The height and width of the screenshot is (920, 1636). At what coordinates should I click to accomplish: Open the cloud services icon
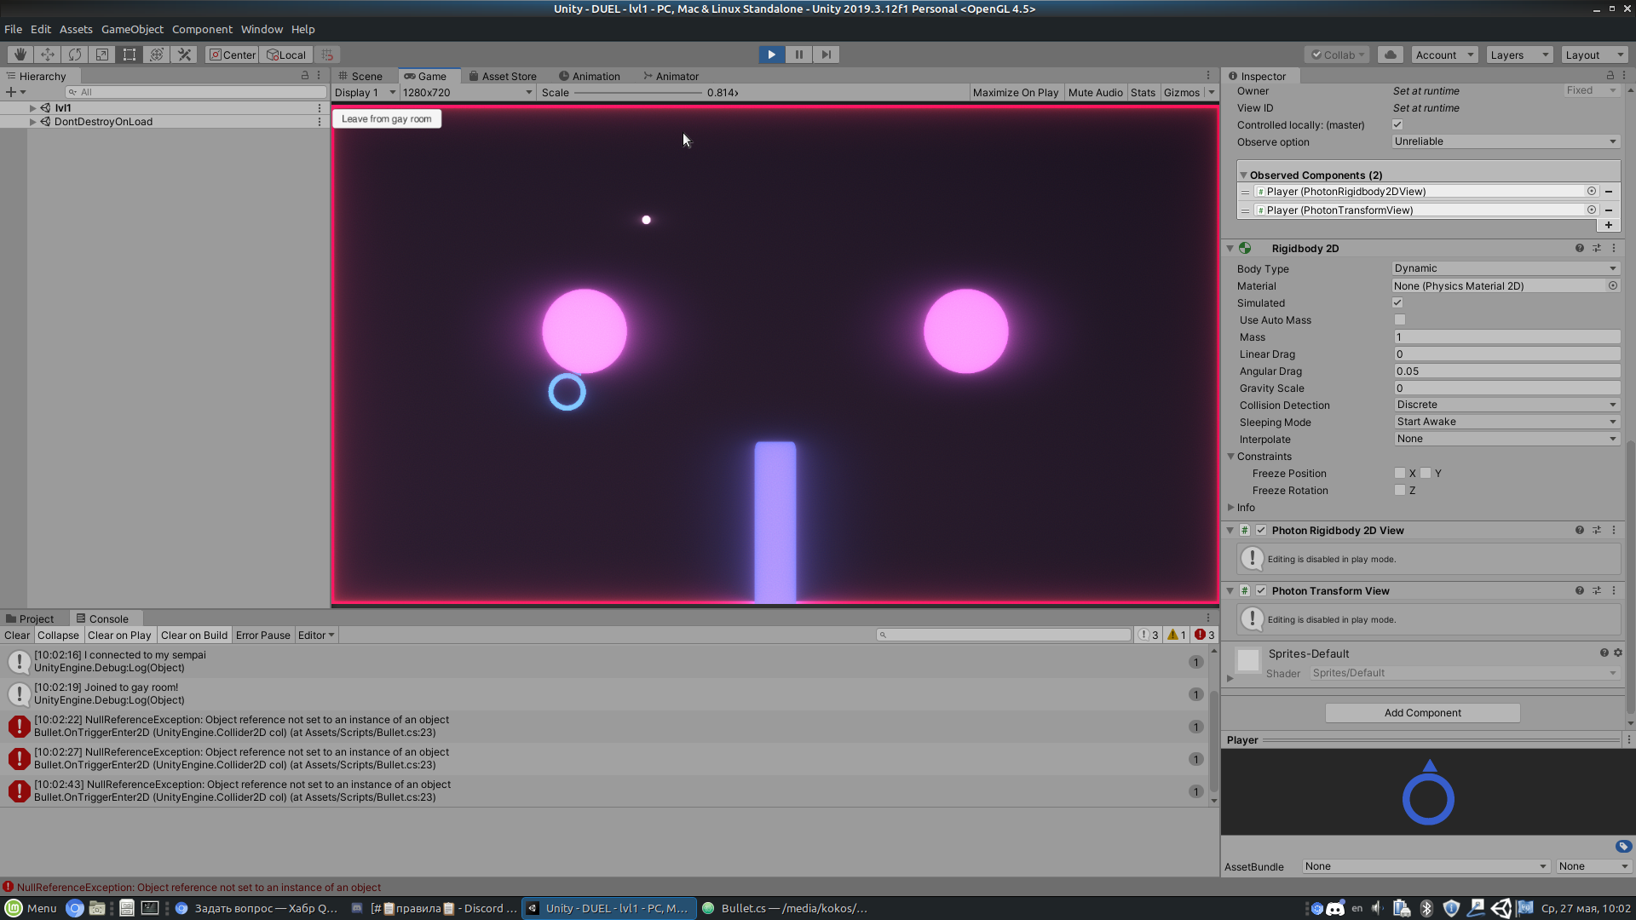[x=1391, y=55]
